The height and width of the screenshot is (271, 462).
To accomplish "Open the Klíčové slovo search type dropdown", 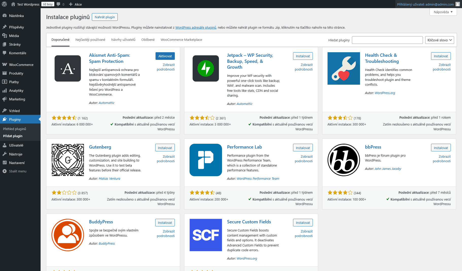I will pyautogui.click(x=439, y=40).
